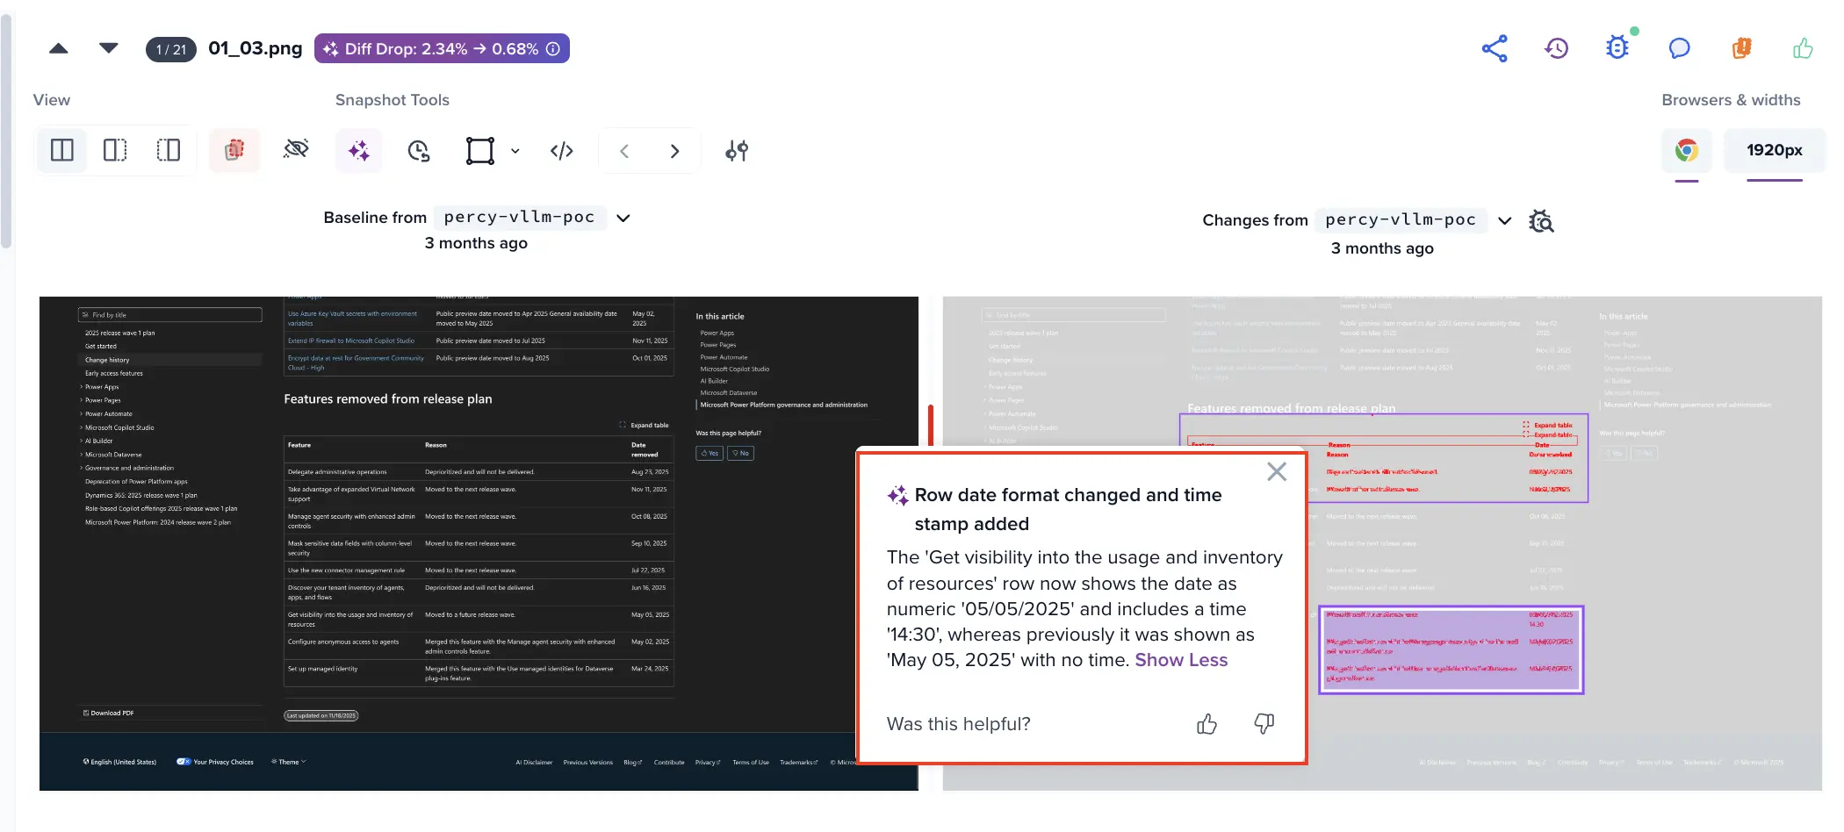Click the Show Less link
The image size is (1844, 832).
coord(1181,660)
